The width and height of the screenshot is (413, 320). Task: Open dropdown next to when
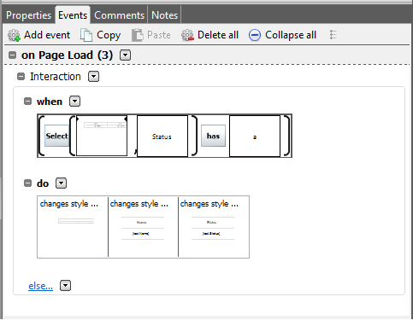tap(74, 101)
